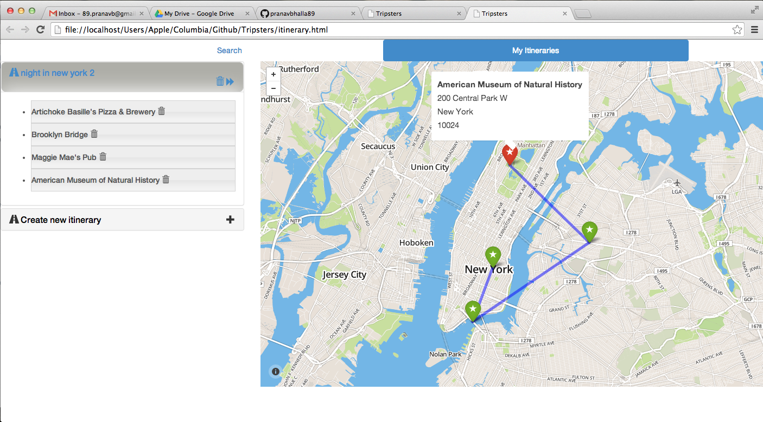Viewport: 763px width, 422px height.
Task: Select green marker above New York label
Action: (x=493, y=257)
